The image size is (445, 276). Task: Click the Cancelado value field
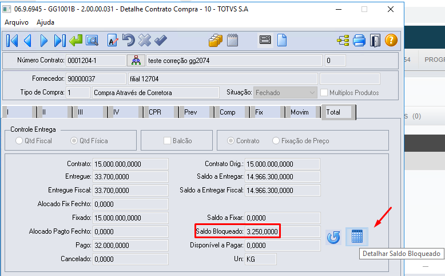pyautogui.click(x=130, y=259)
